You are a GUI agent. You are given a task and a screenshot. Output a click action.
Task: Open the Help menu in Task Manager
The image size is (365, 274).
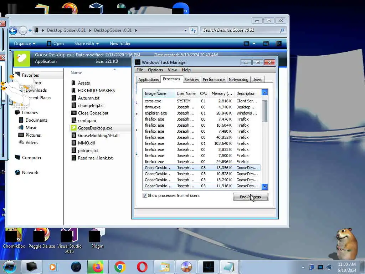tap(186, 70)
